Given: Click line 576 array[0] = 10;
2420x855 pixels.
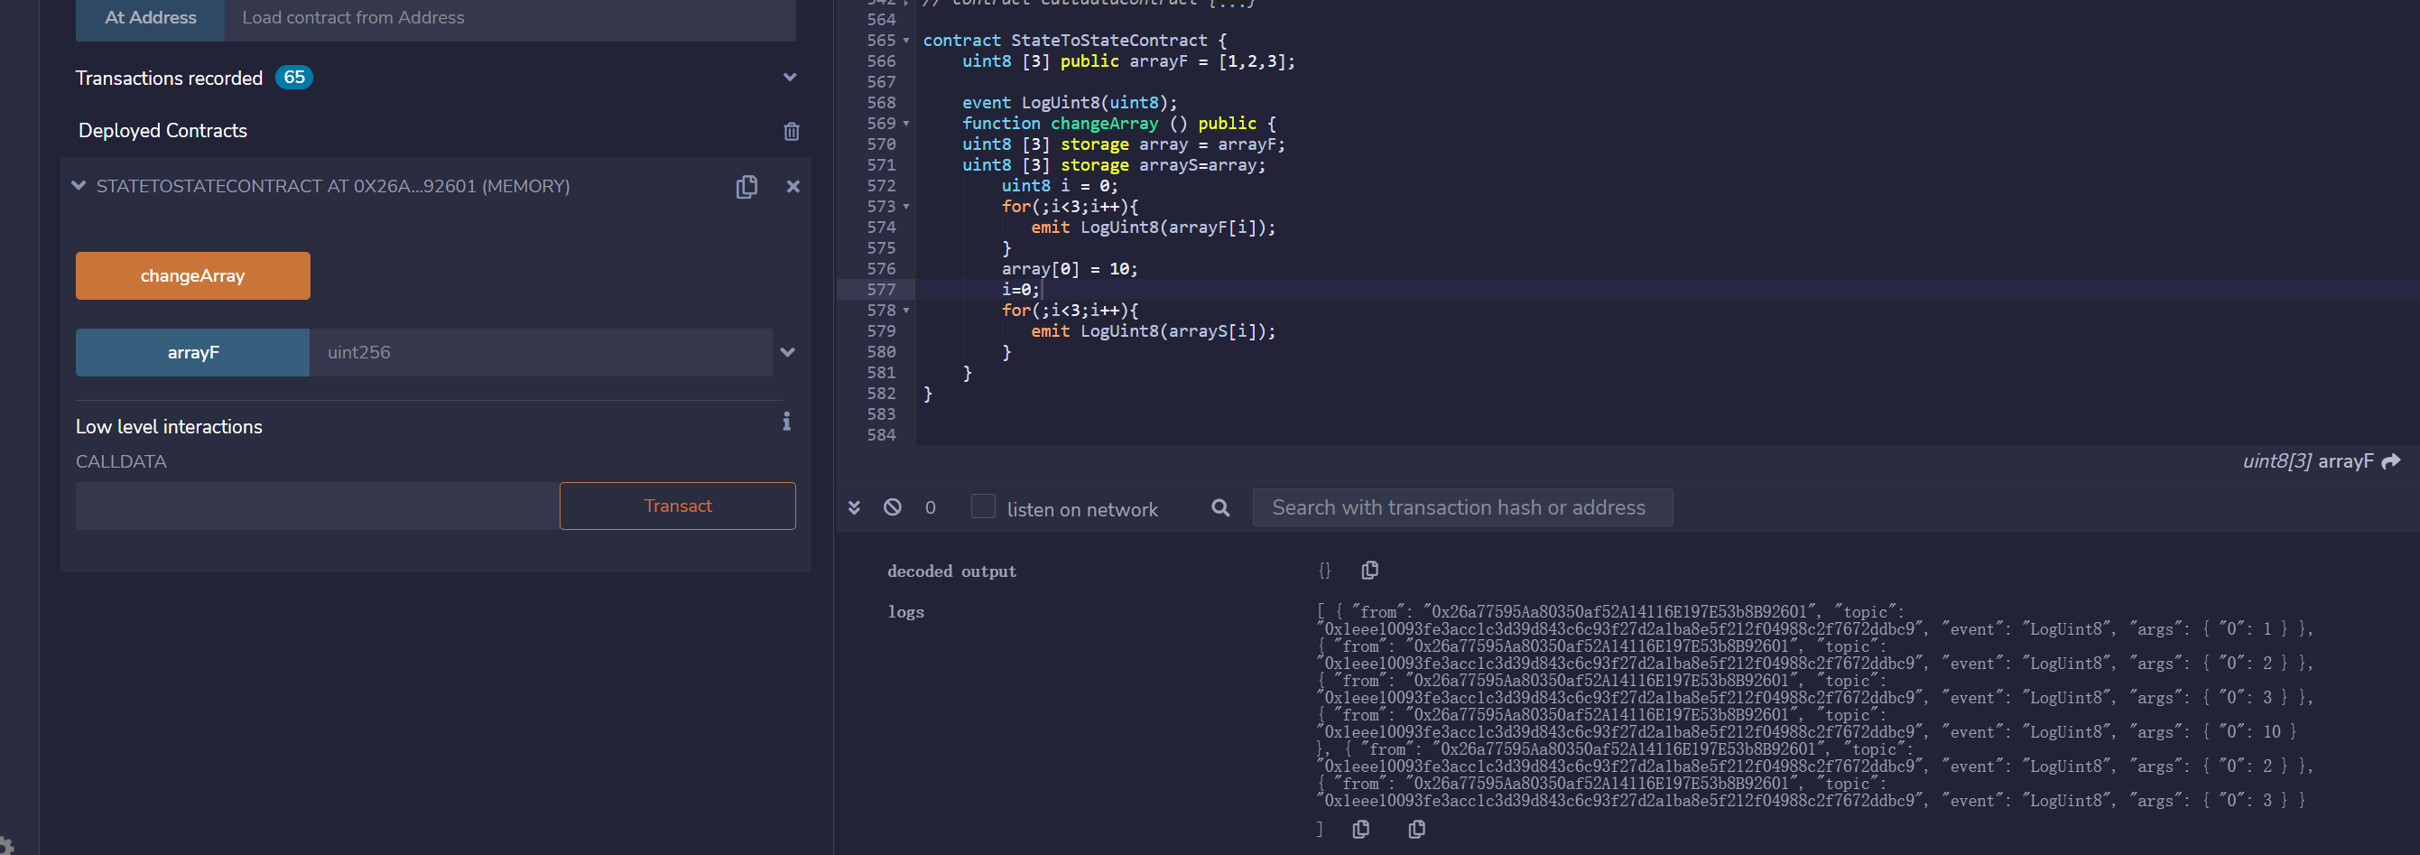Looking at the screenshot, I should pos(1069,270).
